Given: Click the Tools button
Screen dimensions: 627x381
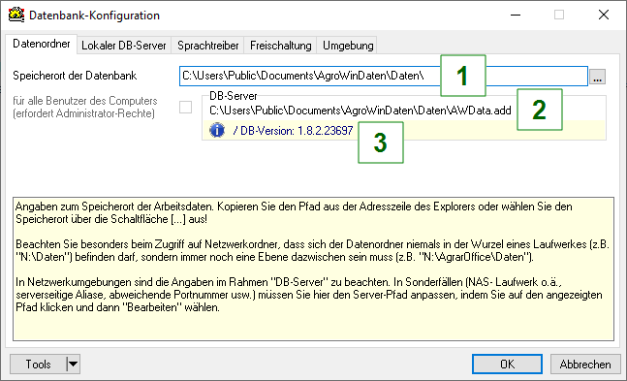Looking at the screenshot, I should [38, 365].
